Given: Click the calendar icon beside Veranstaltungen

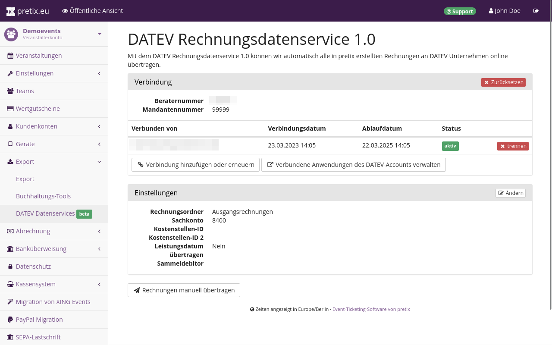Looking at the screenshot, I should pos(10,56).
